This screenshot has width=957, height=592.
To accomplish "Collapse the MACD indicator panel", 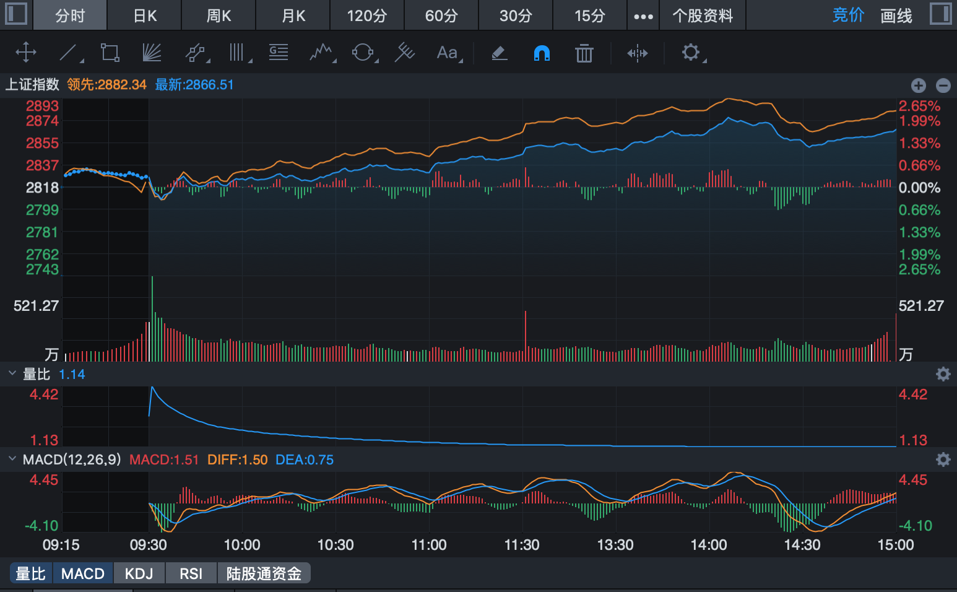I will click(x=12, y=459).
